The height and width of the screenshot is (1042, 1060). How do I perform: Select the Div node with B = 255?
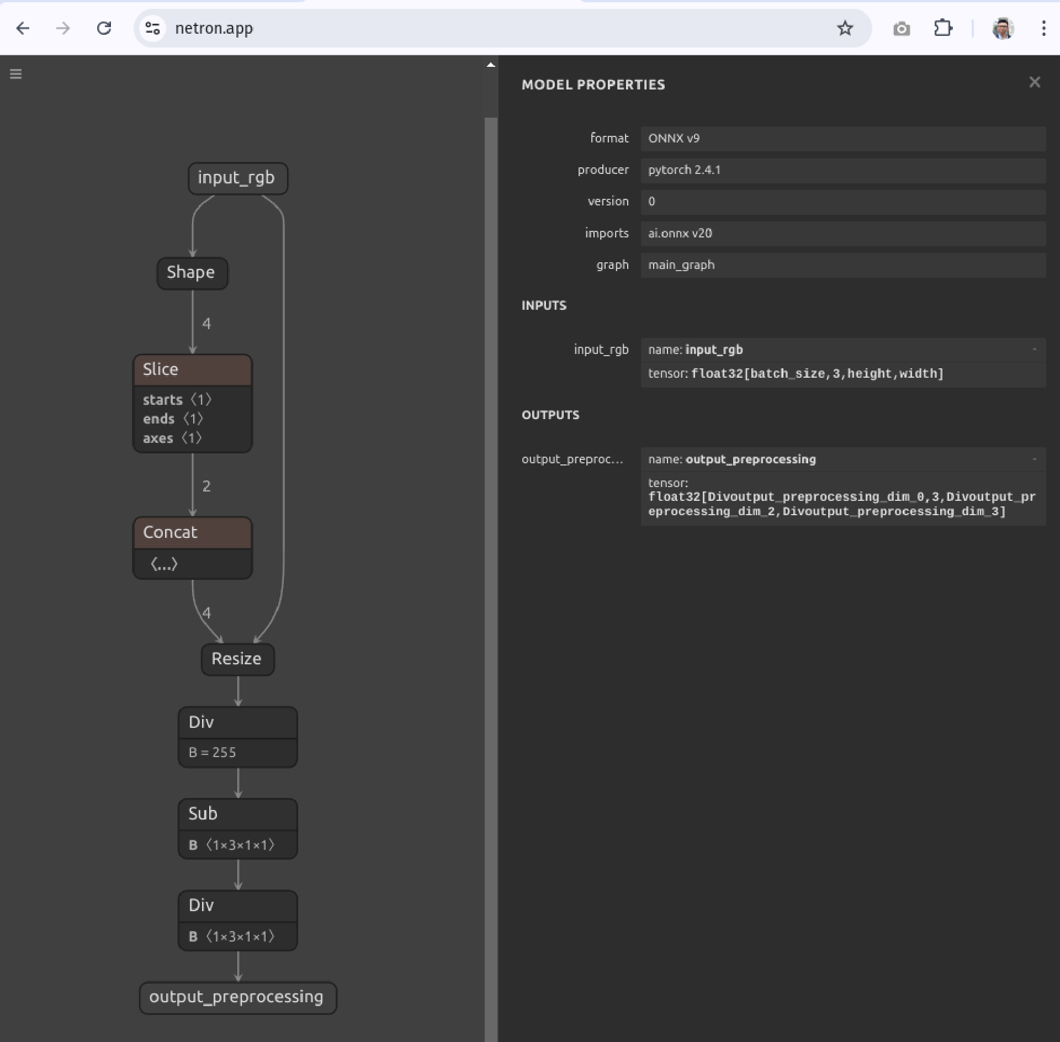(238, 722)
